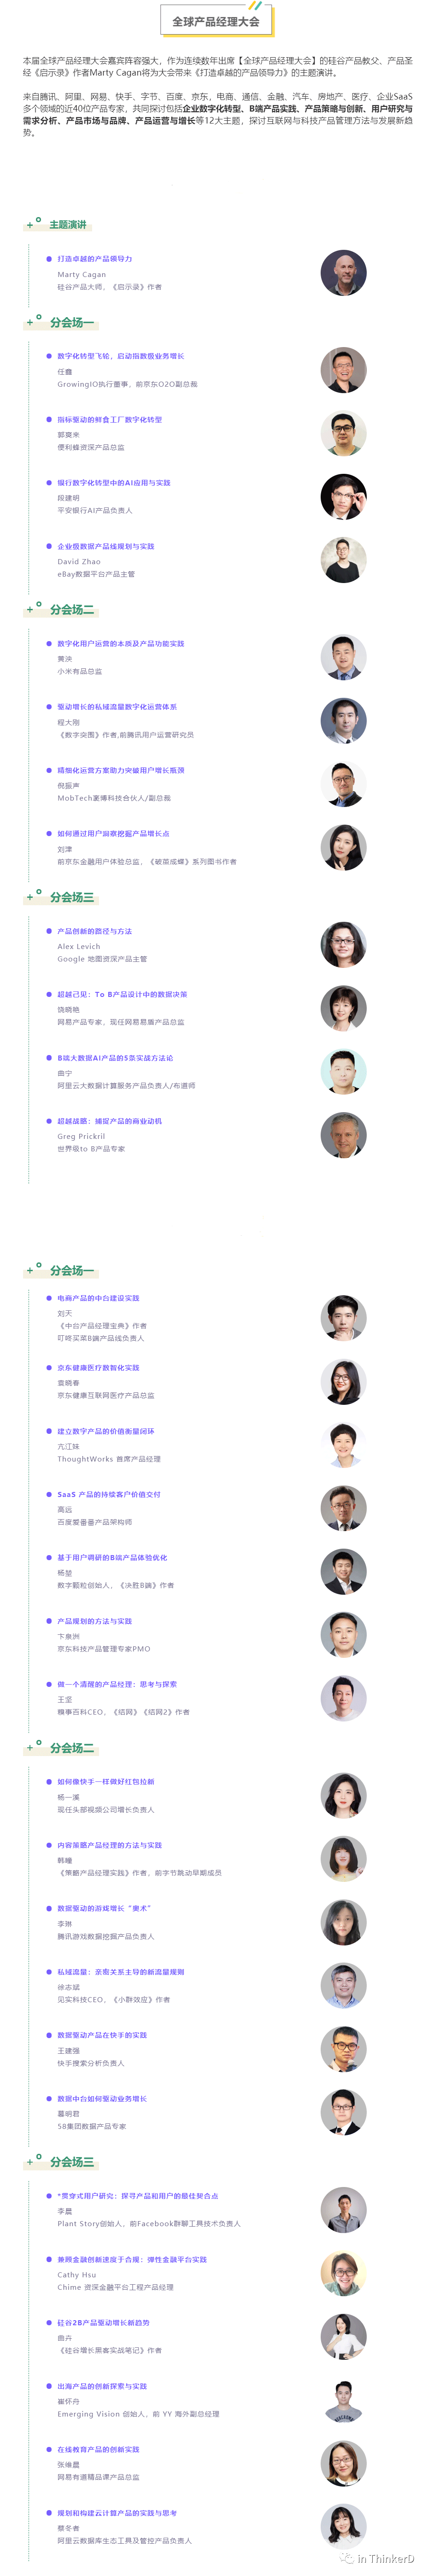Open Marty Cagan's speaker photo
428x2576 pixels.
point(343,273)
